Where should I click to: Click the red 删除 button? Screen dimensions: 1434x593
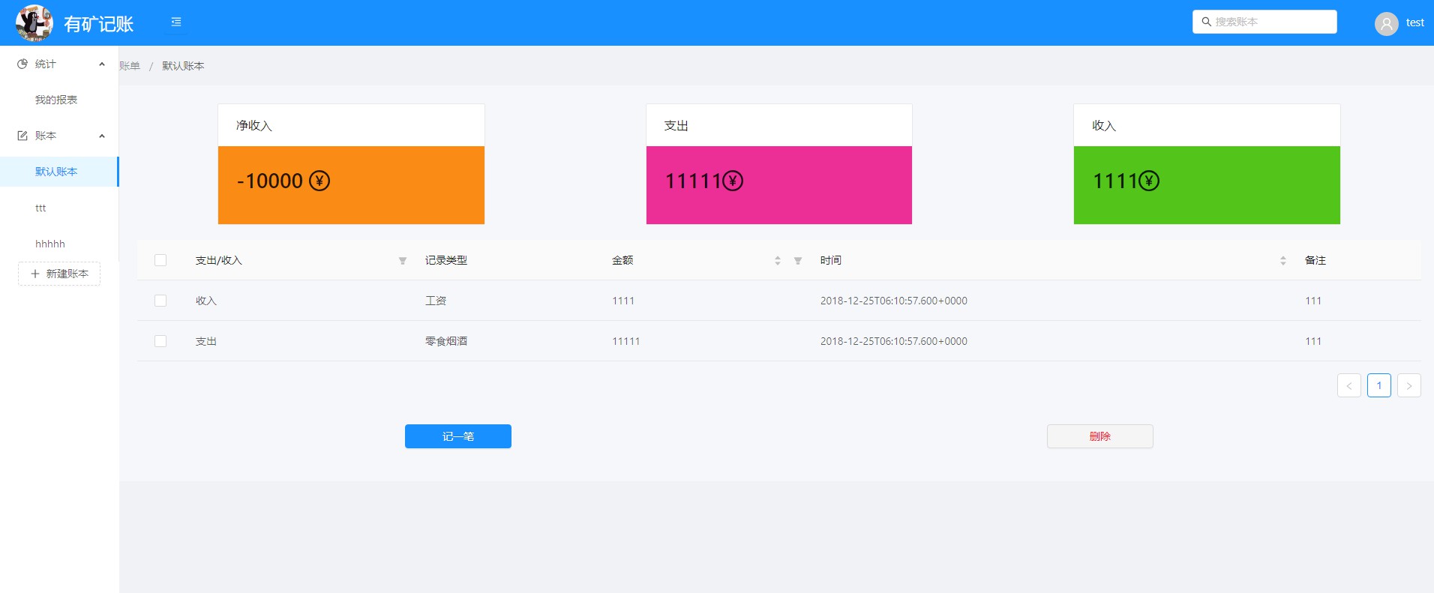tap(1100, 436)
